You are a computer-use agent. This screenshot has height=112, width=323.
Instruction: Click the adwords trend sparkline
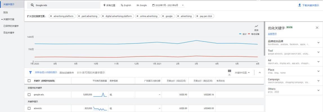point(100,108)
